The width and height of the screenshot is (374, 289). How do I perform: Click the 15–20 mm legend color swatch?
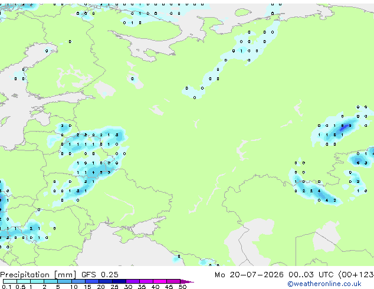[92, 281]
